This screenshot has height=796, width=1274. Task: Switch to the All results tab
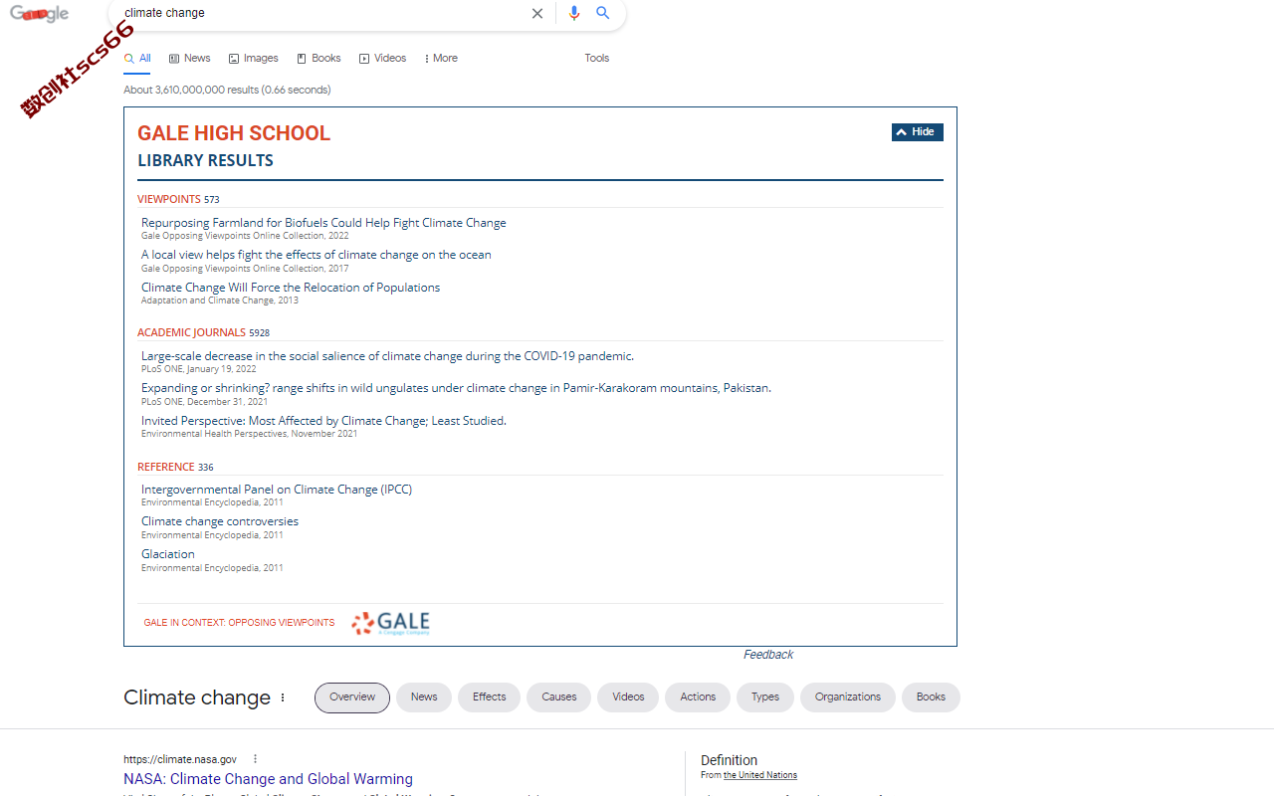pyautogui.click(x=137, y=58)
